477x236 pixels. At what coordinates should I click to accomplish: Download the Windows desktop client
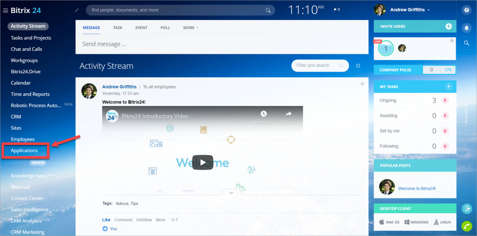tap(416, 222)
